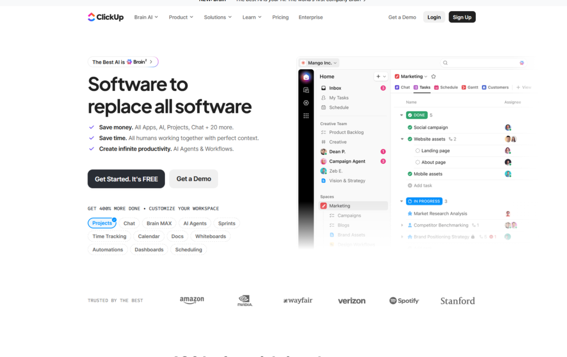Image resolution: width=567 pixels, height=357 pixels.
Task: Click the ClickUp logo
Action: (x=106, y=17)
